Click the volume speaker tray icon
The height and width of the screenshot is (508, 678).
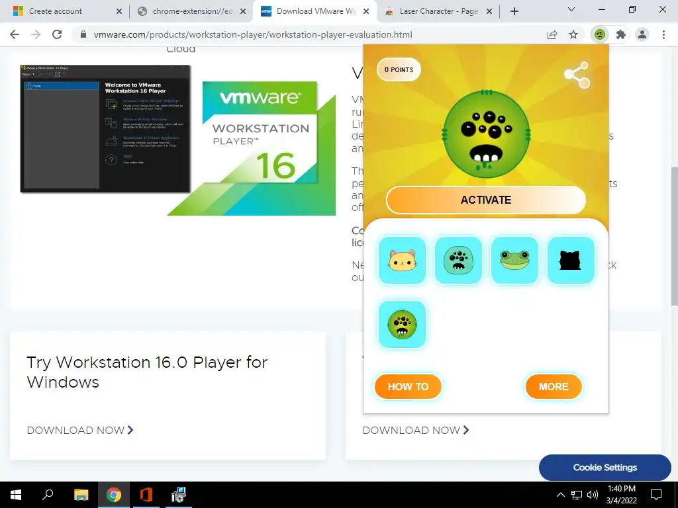click(x=593, y=495)
